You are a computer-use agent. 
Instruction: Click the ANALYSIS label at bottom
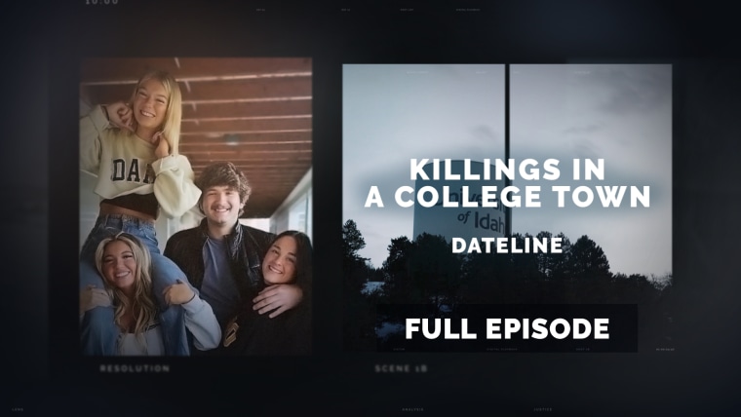[413, 409]
